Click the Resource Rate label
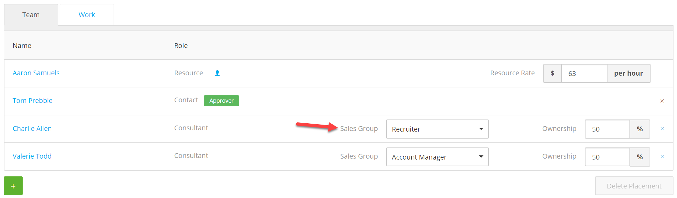677x198 pixels. (x=512, y=73)
